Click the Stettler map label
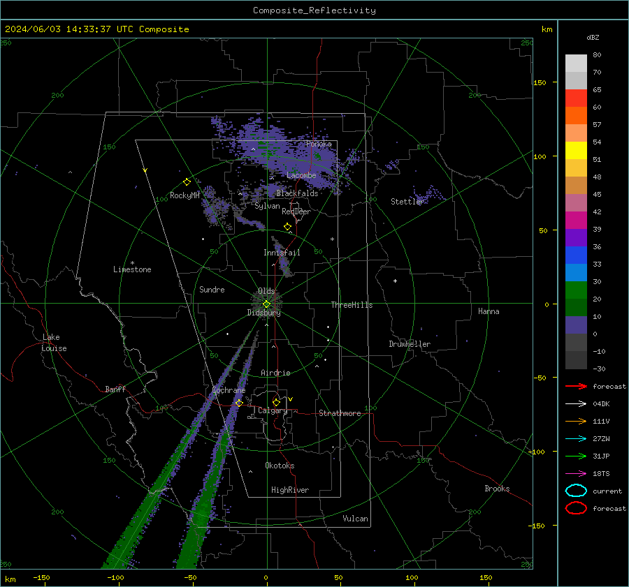 tap(407, 202)
